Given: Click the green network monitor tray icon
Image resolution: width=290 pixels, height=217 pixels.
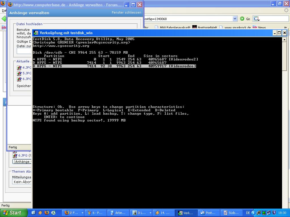Looking at the screenshot, I should (264, 213).
